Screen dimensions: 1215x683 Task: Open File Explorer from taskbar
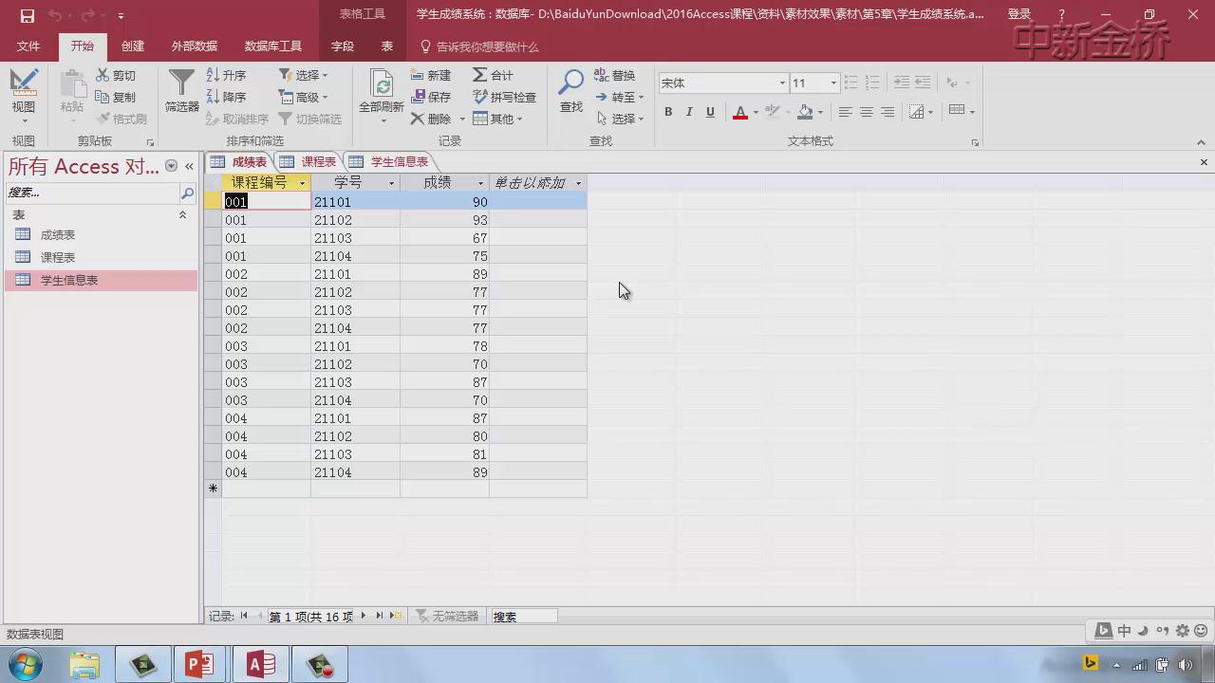[84, 664]
